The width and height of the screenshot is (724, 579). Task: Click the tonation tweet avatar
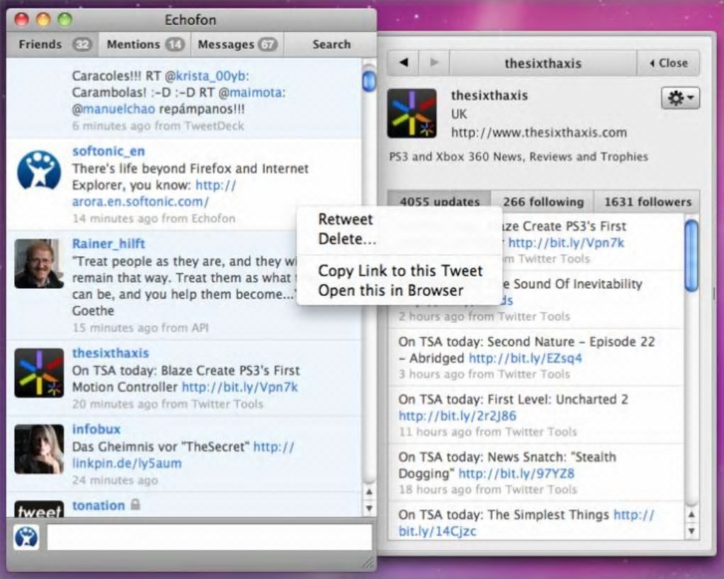pos(39,509)
